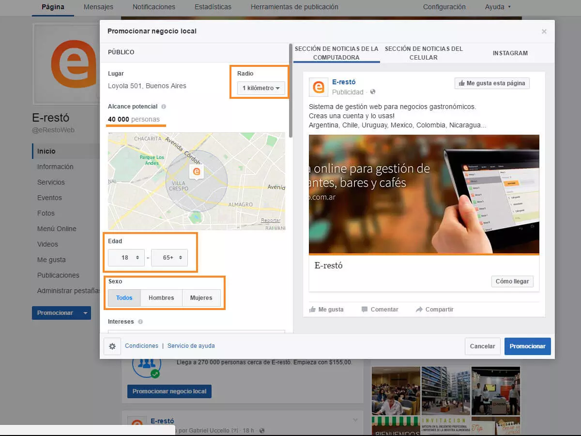
Task: Expand the arrow beside the sidebar Promocionar button
Action: point(85,313)
